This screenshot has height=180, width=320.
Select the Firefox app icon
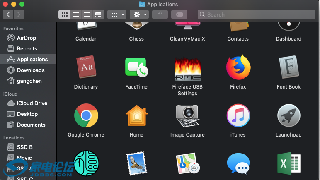click(238, 67)
